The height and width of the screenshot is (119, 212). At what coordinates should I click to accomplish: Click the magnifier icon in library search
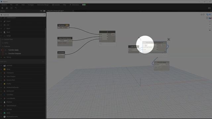(x=1, y=15)
